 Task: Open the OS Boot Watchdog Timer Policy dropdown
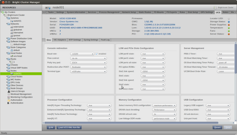click(226, 63)
